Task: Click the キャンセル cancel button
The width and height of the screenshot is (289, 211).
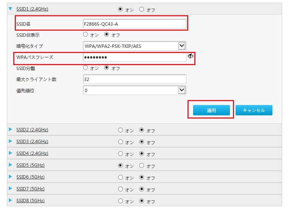Action: pos(254,110)
